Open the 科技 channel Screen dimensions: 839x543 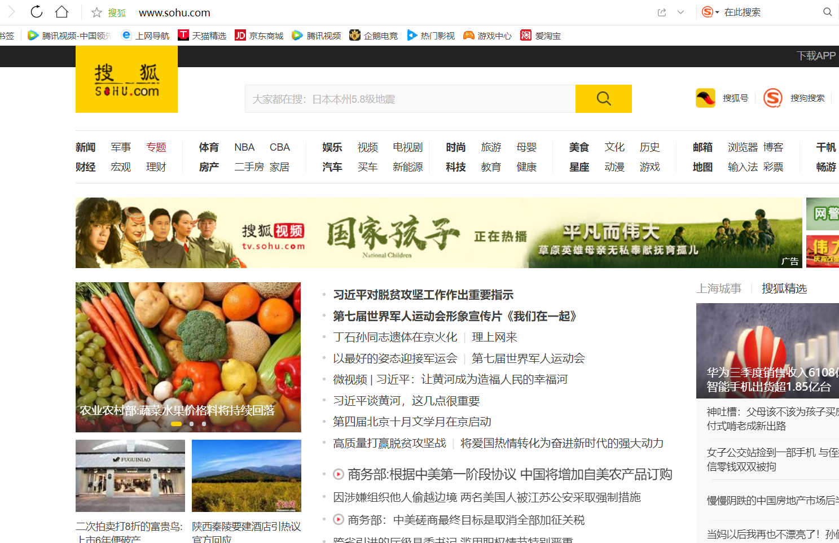coord(456,167)
